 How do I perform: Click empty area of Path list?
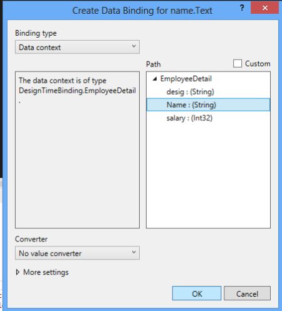208,176
